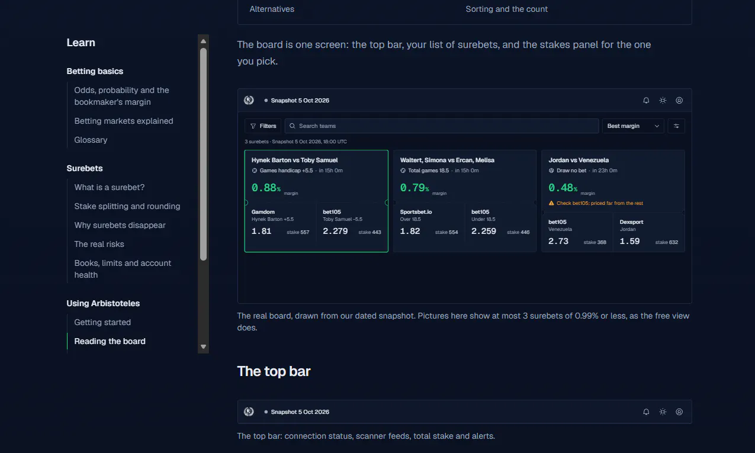Open the Filters button
This screenshot has height=453, width=755.
coord(263,126)
